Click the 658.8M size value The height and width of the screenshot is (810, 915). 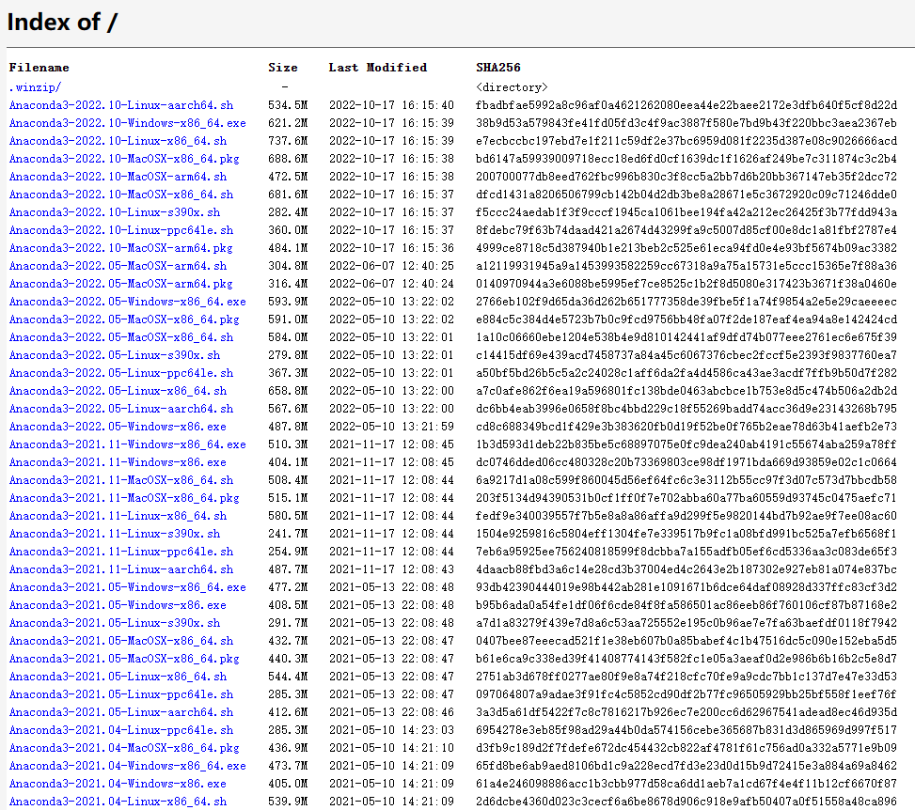click(288, 391)
